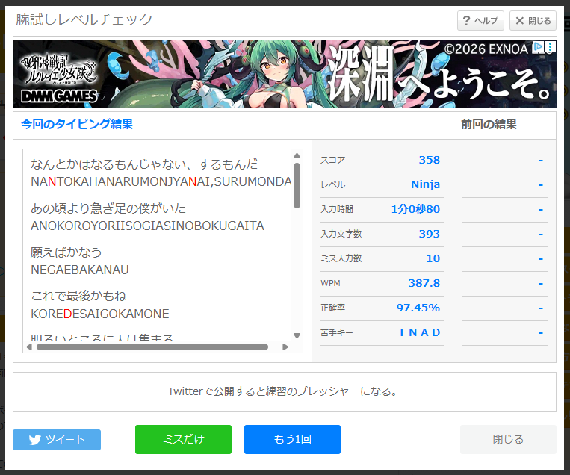Click the ミス入力数 label
This screenshot has height=475, width=570.
click(341, 258)
